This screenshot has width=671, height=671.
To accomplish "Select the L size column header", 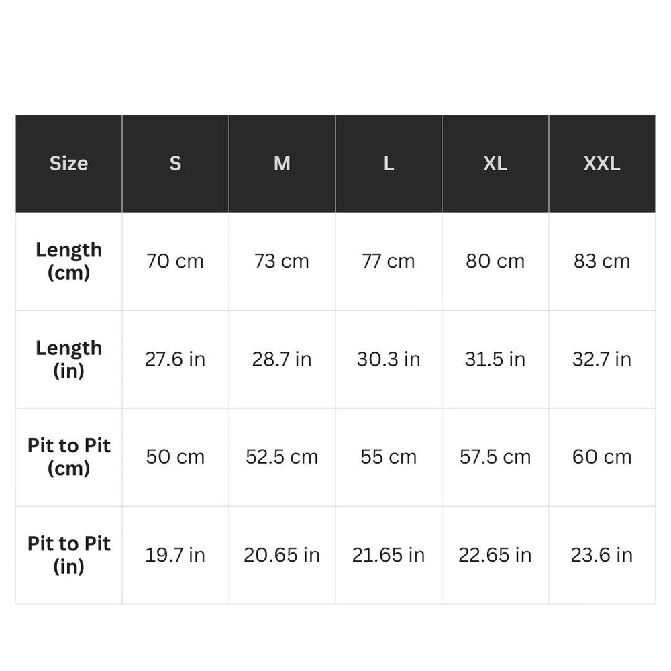I will (389, 164).
